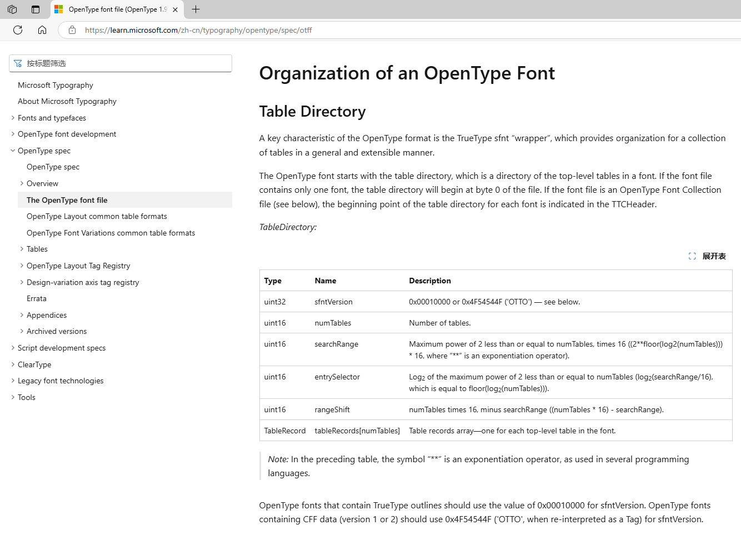The width and height of the screenshot is (741, 535).
Task: Open a new browser tab
Action: click(196, 9)
